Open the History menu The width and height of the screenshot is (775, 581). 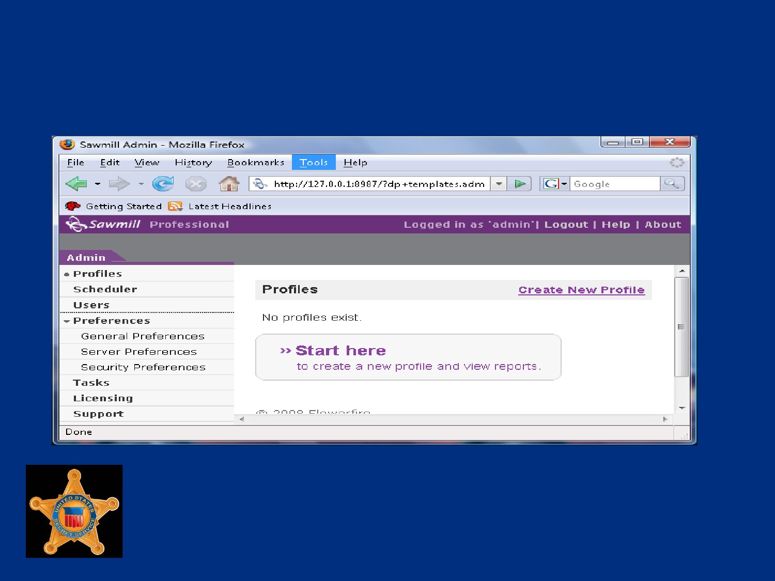point(193,163)
